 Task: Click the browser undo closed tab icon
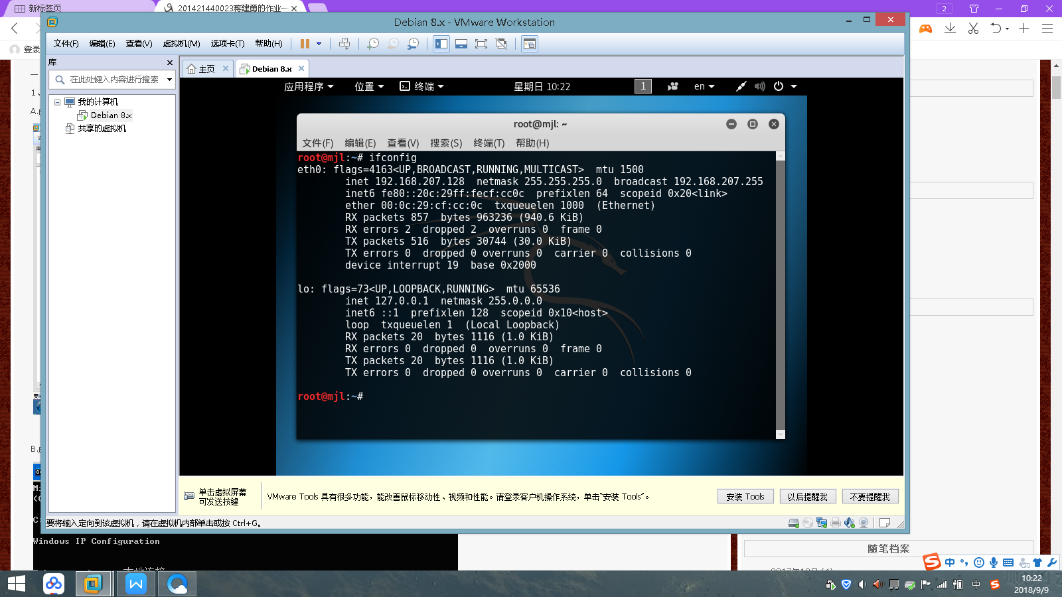pyautogui.click(x=996, y=28)
